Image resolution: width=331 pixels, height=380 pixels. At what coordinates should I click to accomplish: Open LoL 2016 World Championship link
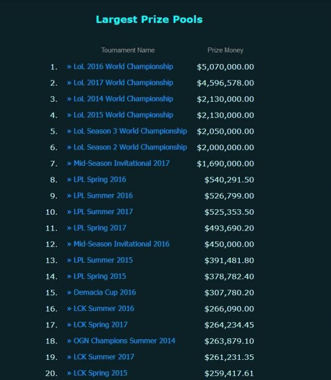(x=123, y=67)
